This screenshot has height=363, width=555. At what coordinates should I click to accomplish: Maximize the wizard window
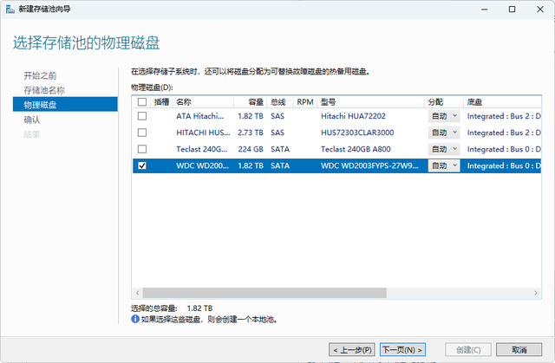pos(512,10)
